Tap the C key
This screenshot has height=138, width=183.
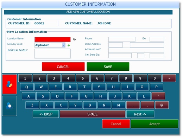pos(61,105)
